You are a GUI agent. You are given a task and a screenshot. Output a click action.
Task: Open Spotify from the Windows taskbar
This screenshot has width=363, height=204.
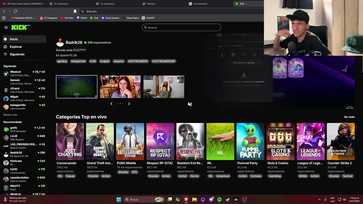tap(219, 199)
